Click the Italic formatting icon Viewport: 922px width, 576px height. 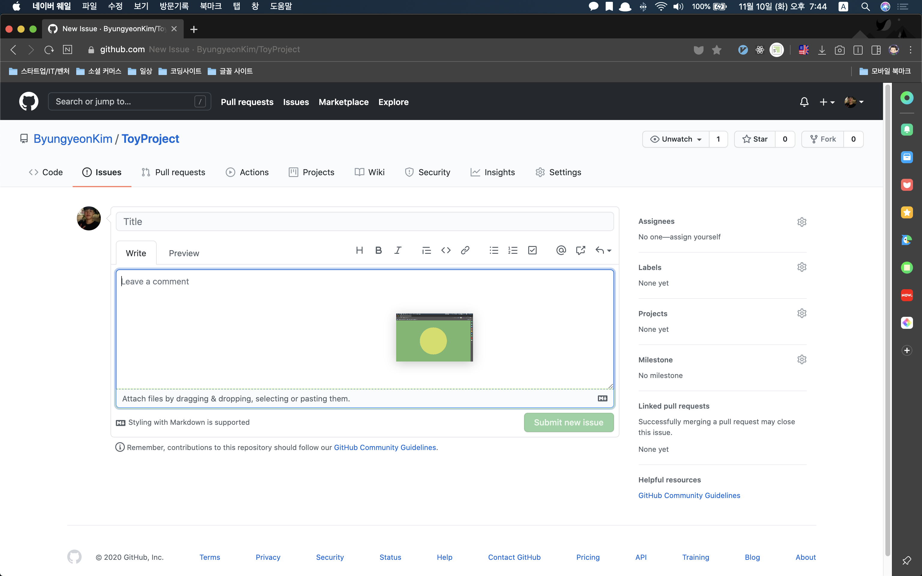(398, 250)
